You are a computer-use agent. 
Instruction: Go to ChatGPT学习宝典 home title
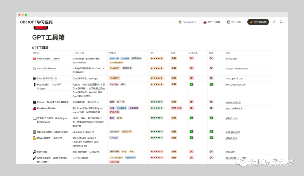pyautogui.click(x=36, y=22)
